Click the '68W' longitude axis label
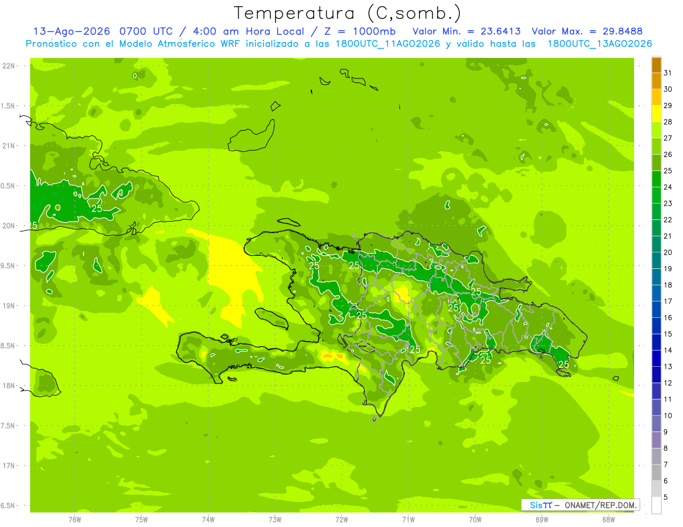Viewport: 683px width, 527px height. click(x=608, y=520)
